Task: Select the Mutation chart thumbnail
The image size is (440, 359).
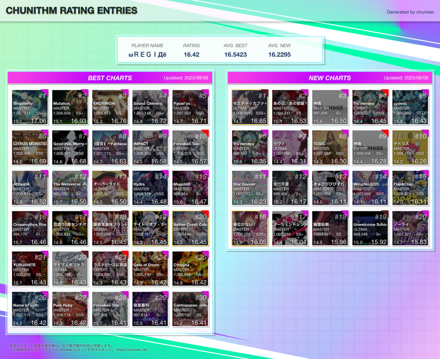Action: pos(70,107)
